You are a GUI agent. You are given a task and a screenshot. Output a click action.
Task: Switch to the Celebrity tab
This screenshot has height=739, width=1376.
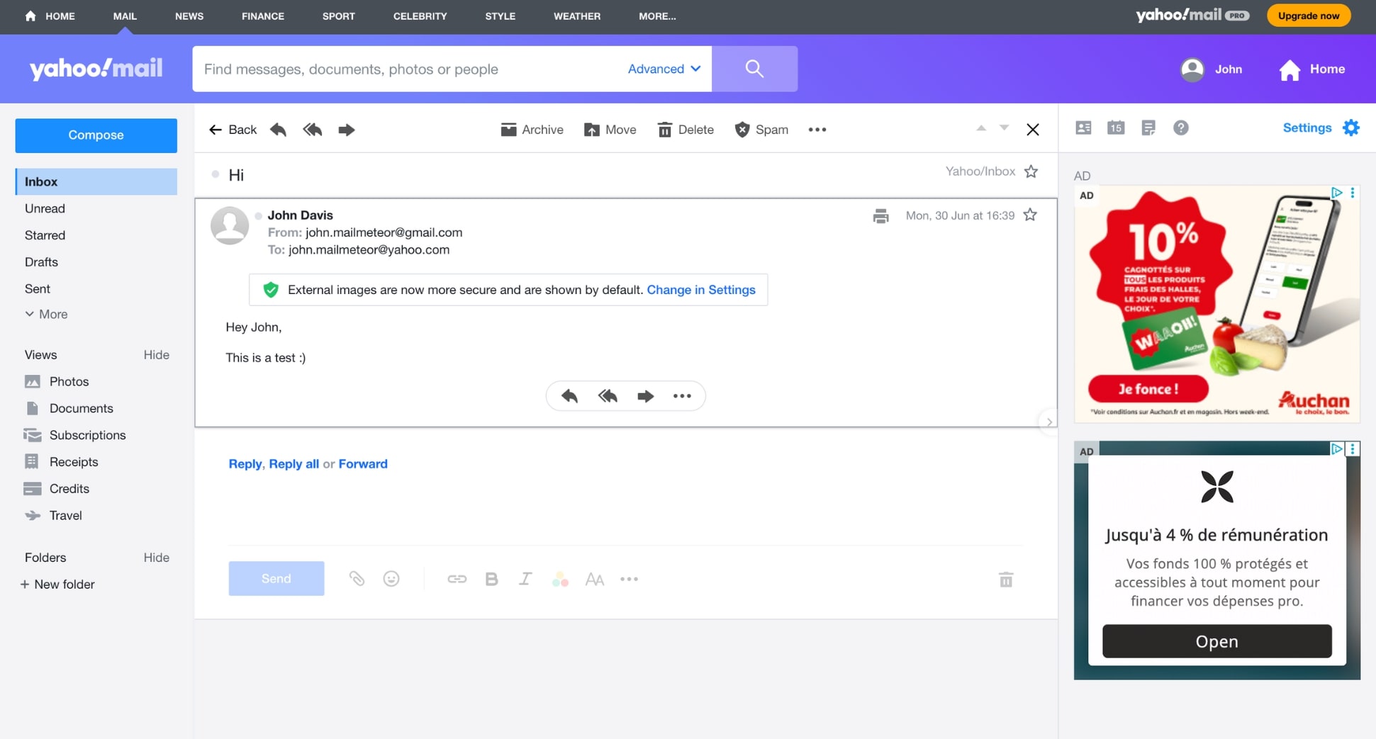pyautogui.click(x=420, y=16)
